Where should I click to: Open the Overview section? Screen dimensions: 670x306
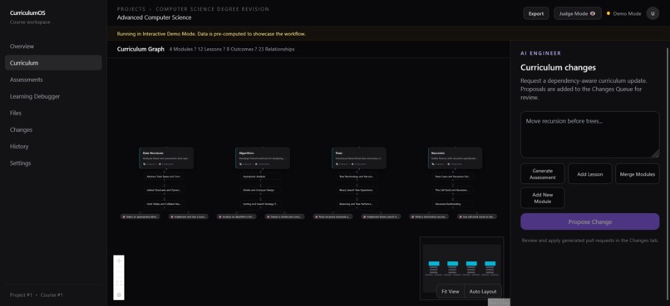(x=53, y=46)
